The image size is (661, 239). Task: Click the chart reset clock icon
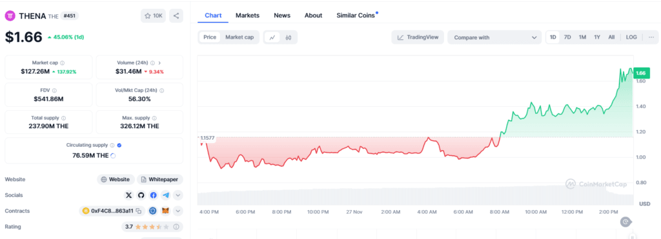tap(626, 222)
